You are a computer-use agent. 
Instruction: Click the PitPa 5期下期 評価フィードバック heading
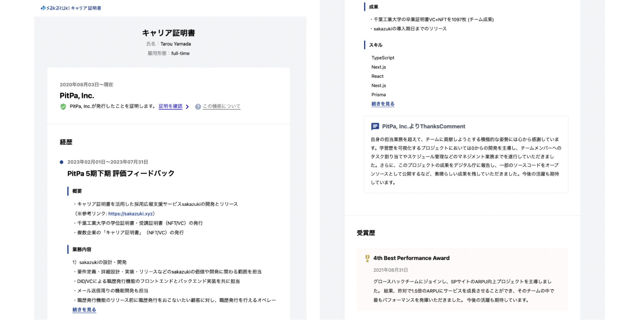(x=121, y=173)
